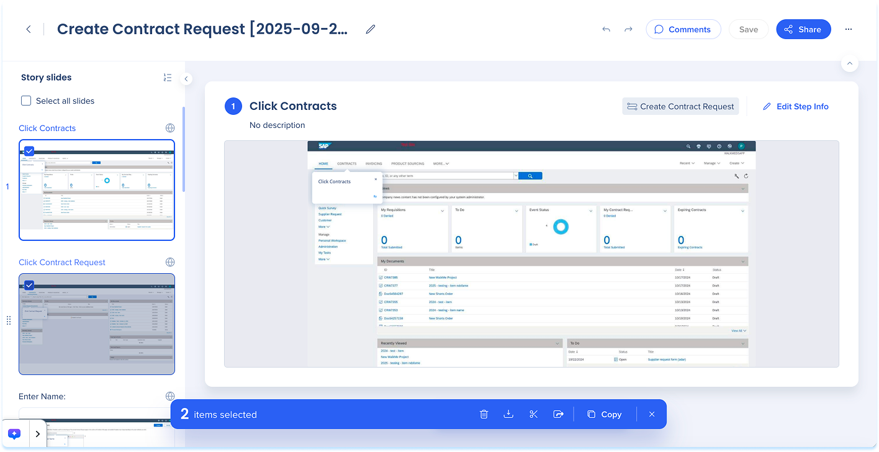Expand the bottom-left panel arrow
Viewport: 879px width, 452px height.
[x=38, y=434]
